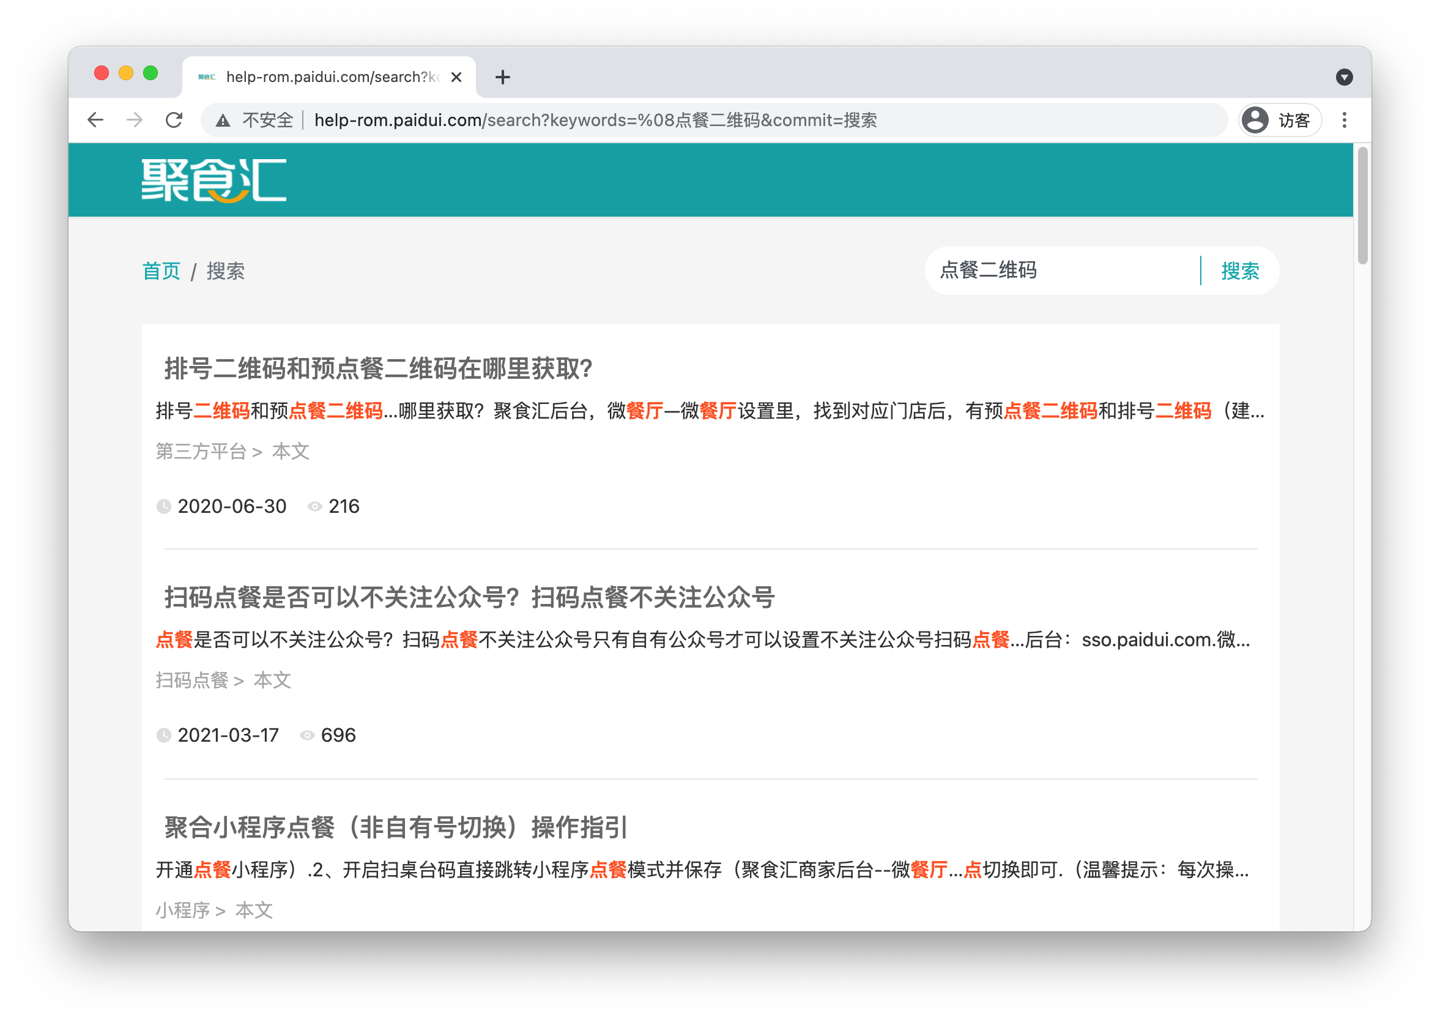Open the 第三方平台 category link
Viewport: 1440px width, 1022px height.
point(201,451)
